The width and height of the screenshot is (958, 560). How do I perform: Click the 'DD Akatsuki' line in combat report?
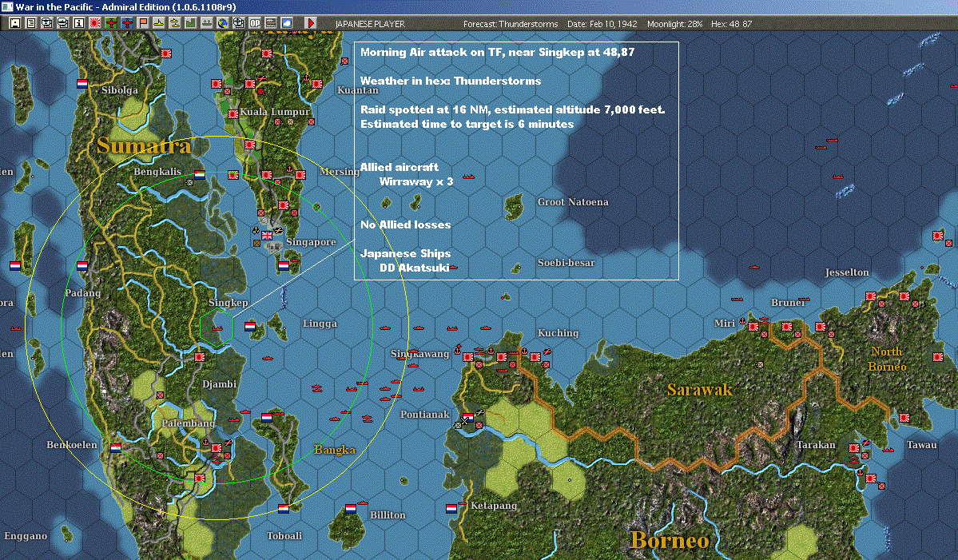[x=414, y=268]
